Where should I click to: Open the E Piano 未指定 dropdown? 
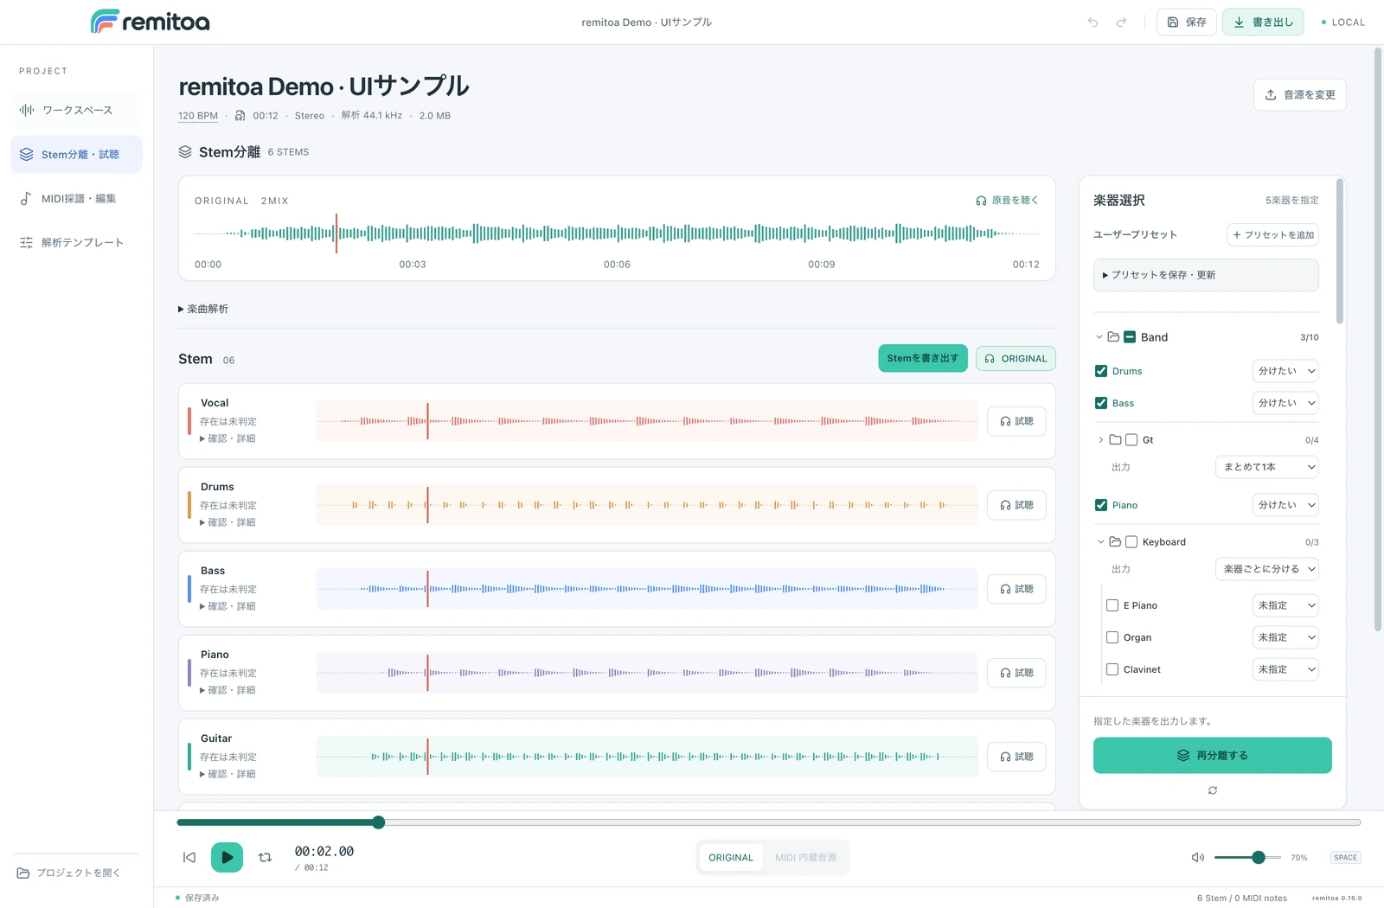[1285, 605]
